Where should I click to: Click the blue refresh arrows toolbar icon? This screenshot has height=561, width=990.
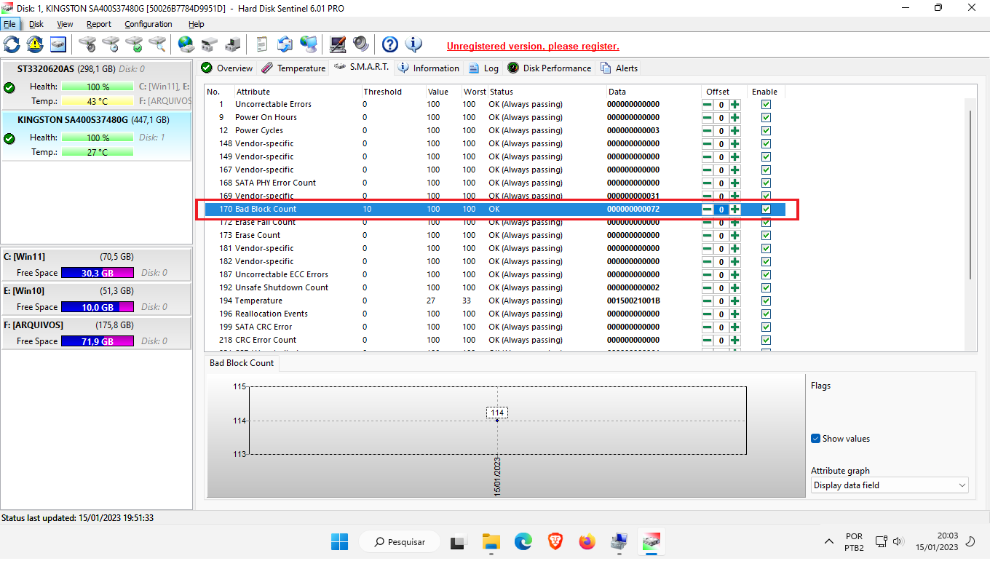[x=12, y=44]
